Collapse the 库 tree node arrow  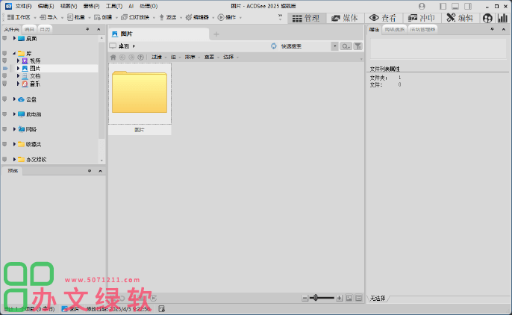[x=14, y=53]
